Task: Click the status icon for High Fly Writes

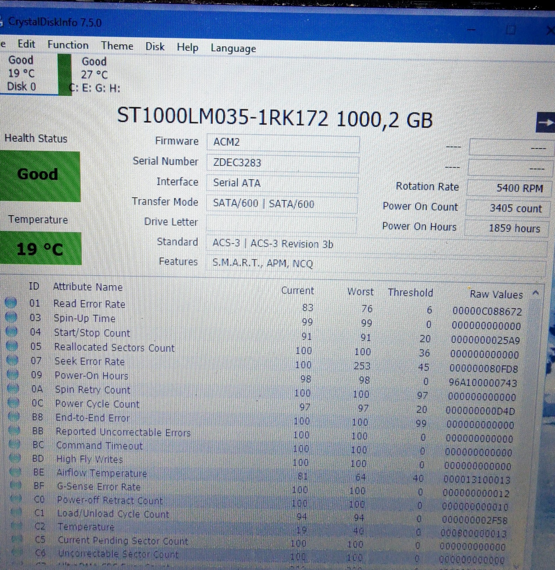Action: pos(15,458)
